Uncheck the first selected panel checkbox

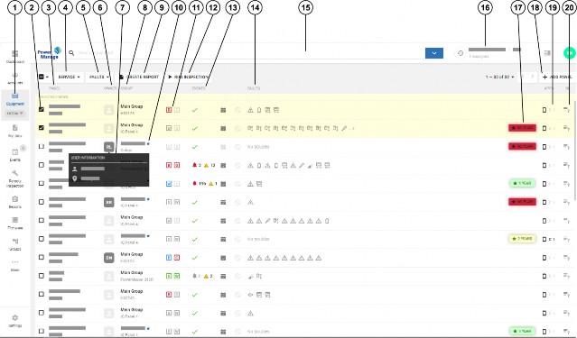coord(42,109)
